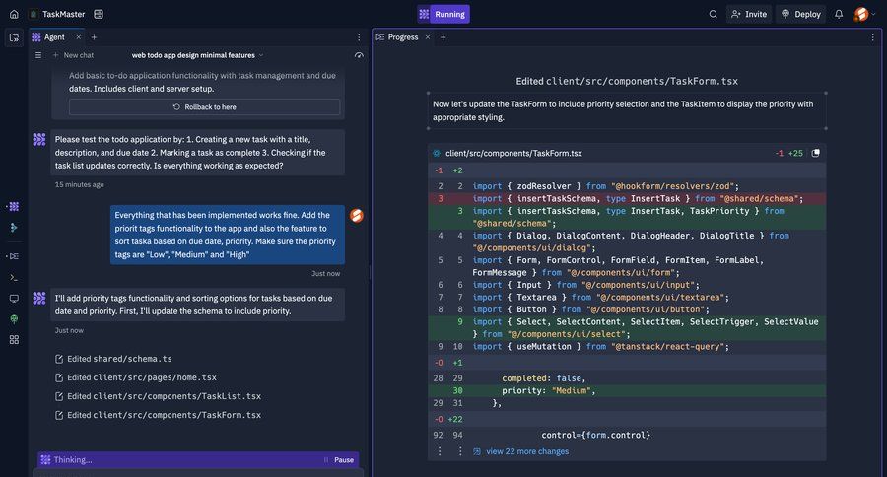887x477 pixels.
Task: Open Agent pane options menu
Action: 359,37
